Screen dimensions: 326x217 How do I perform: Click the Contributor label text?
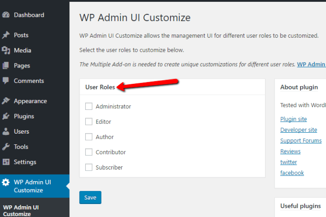coord(111,152)
